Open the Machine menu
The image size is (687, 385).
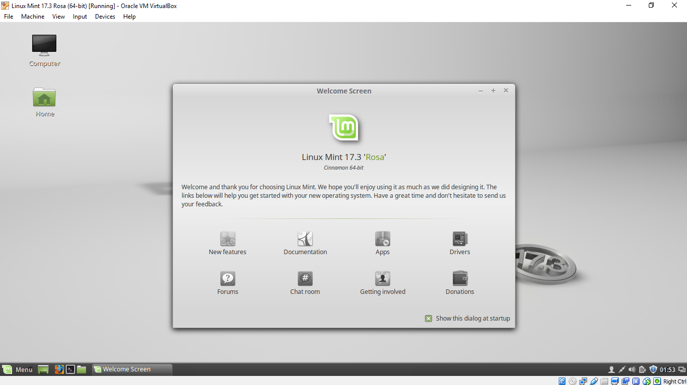pos(33,17)
